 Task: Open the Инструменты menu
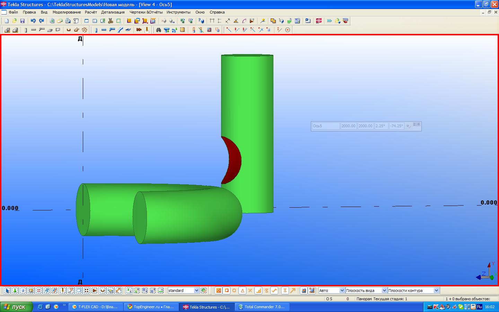coord(178,12)
